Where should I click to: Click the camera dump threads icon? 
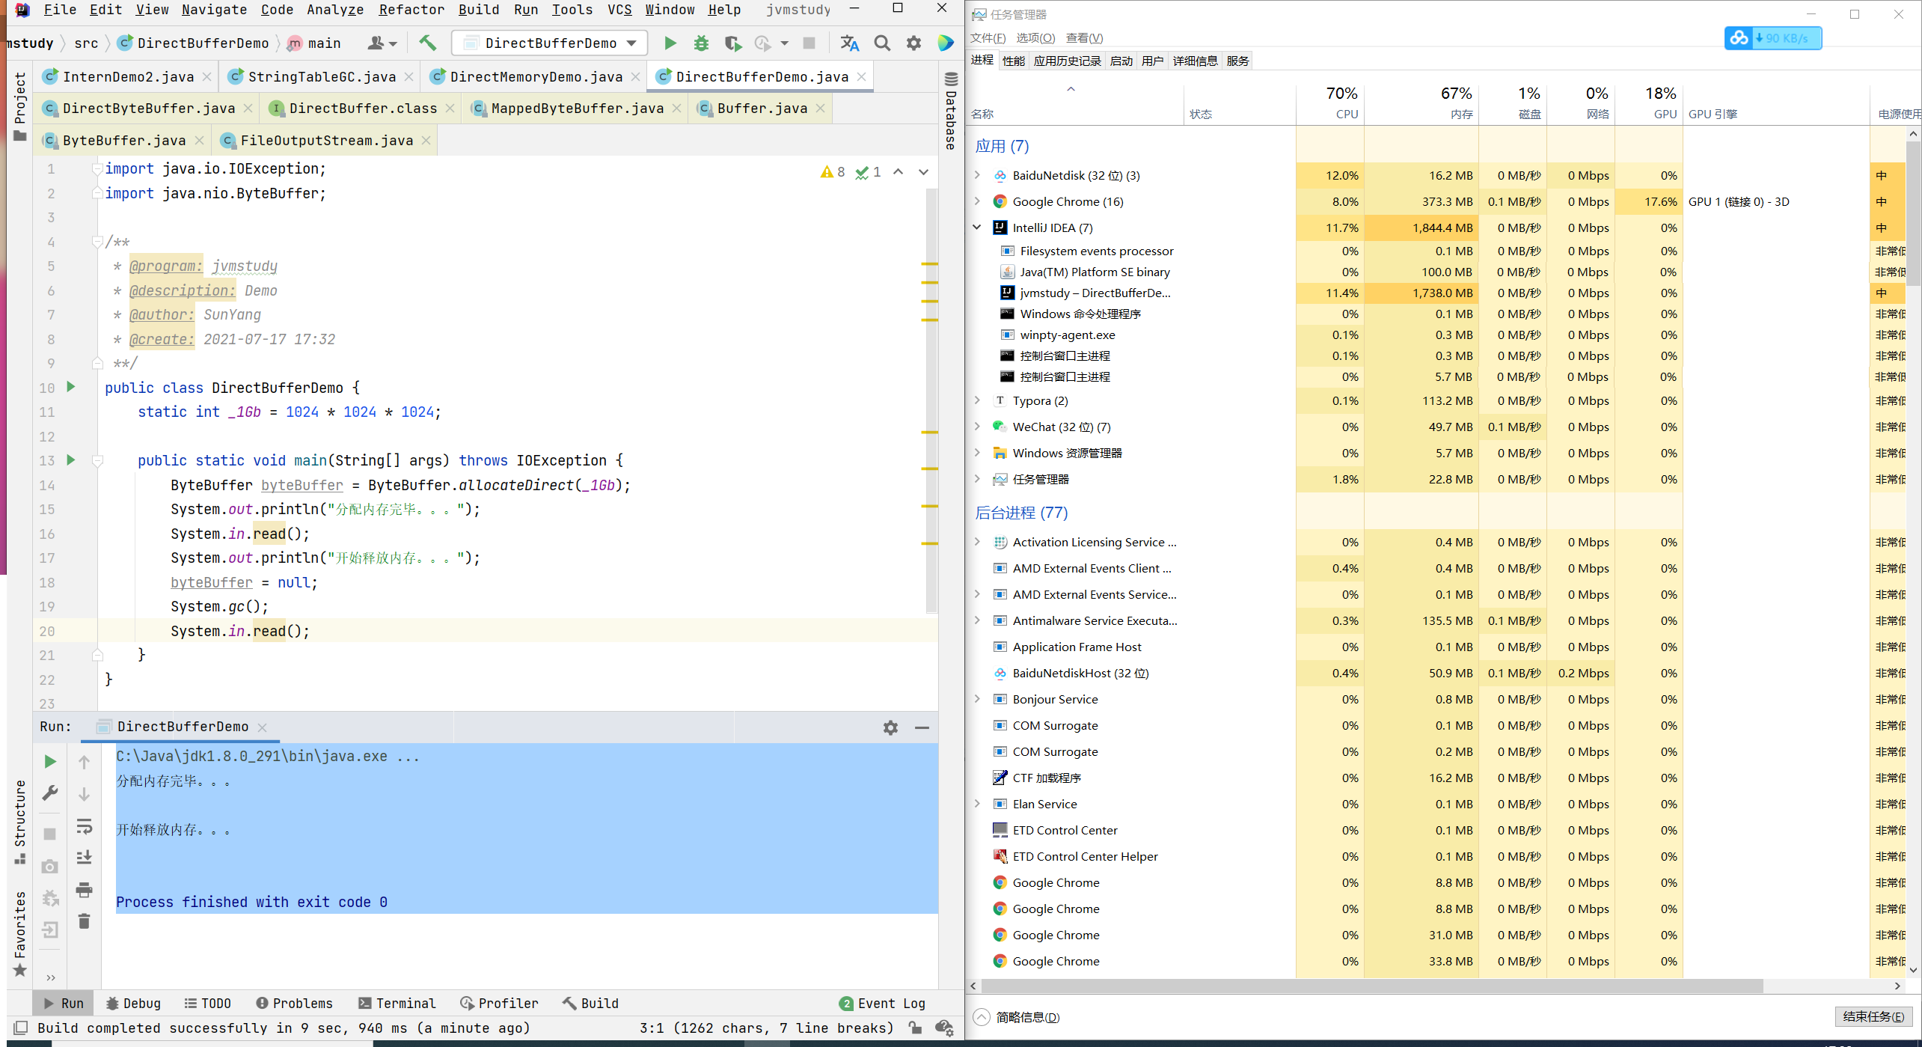coord(50,866)
